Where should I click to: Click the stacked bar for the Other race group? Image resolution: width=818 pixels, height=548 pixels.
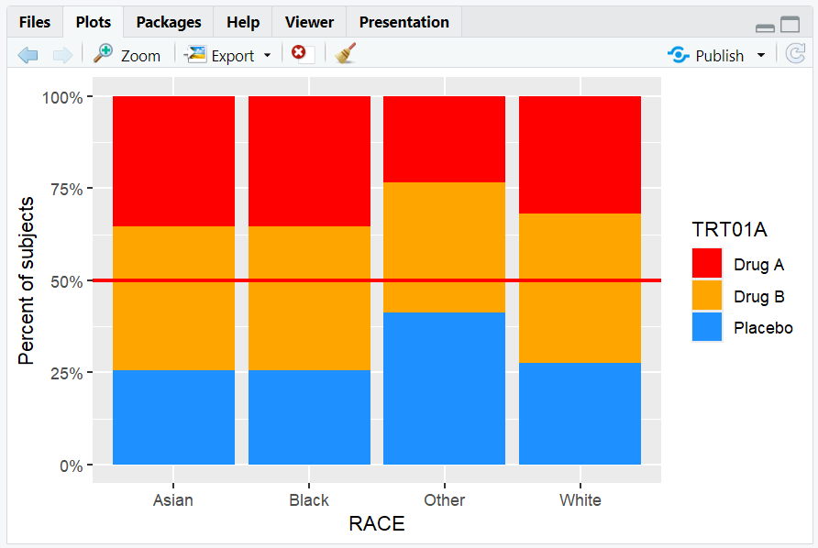point(444,275)
